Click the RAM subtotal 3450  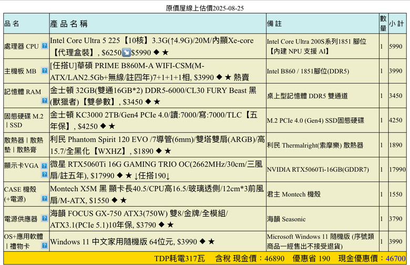[396, 96]
